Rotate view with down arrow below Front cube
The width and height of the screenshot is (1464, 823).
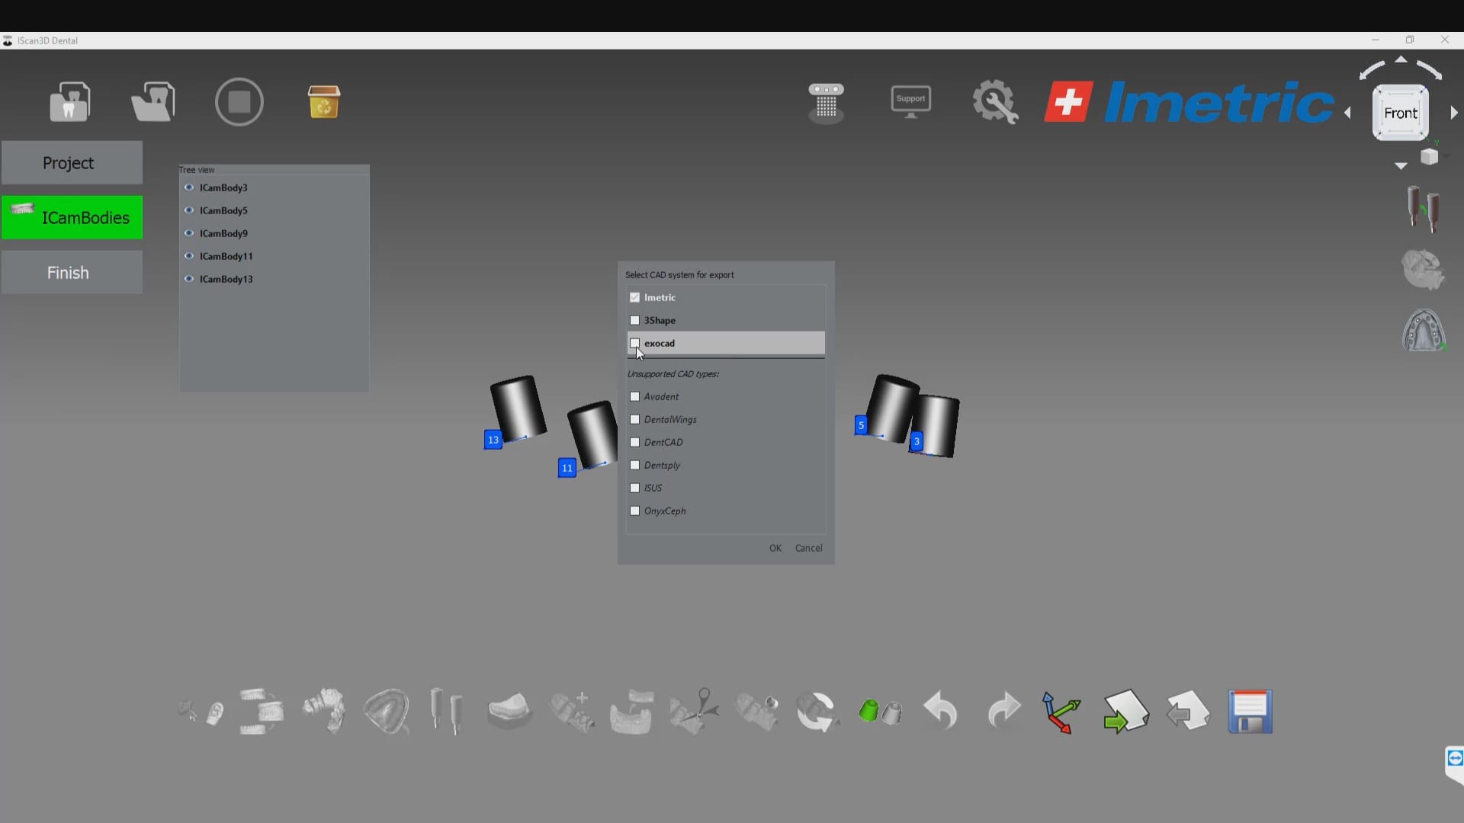tap(1401, 165)
